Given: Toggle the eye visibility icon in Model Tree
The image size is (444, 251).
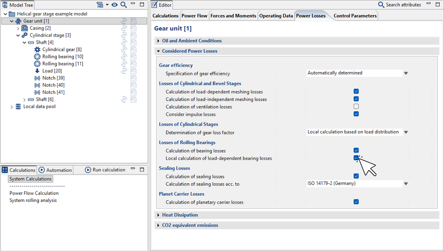Looking at the screenshot, I should (x=115, y=5).
